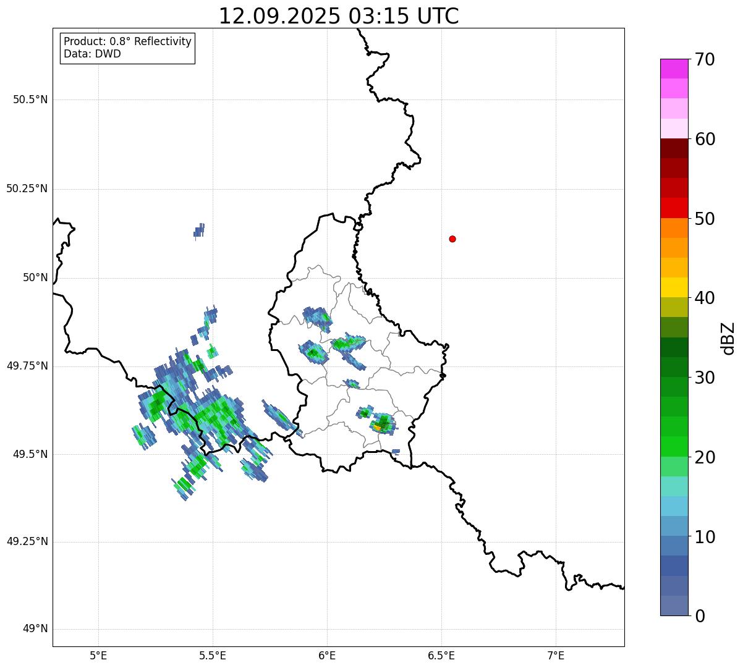
Task: Click the dBZ colorbar label
Action: (728, 338)
